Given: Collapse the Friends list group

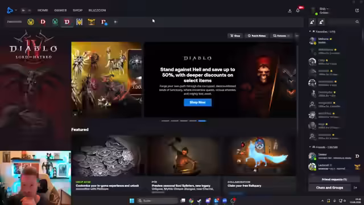Looking at the screenshot, I should [x=310, y=147].
